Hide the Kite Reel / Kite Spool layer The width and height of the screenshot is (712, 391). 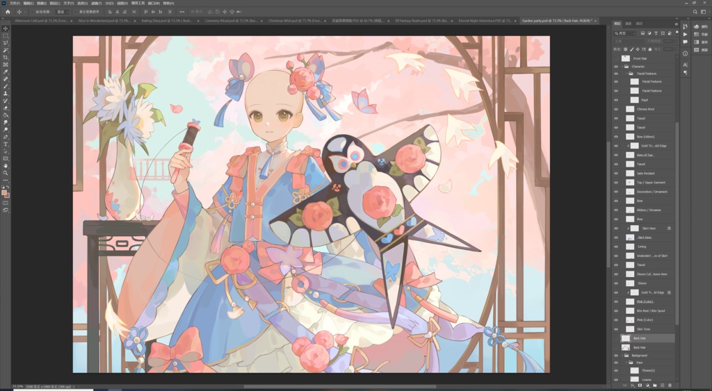pos(616,310)
